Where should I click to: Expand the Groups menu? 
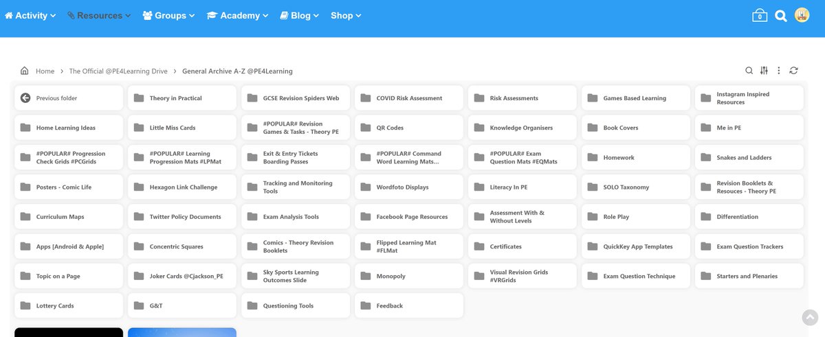169,15
